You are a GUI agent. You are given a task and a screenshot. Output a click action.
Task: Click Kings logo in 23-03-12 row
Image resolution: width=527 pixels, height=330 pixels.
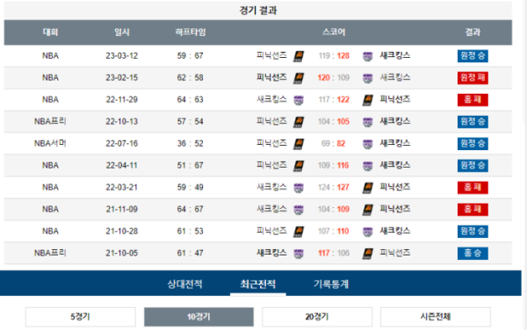[368, 56]
